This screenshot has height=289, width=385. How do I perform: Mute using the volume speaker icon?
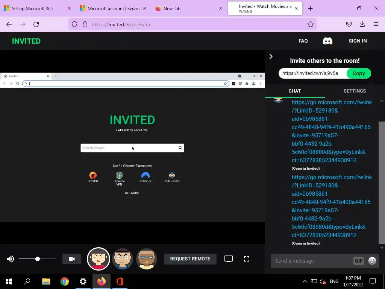pyautogui.click(x=10, y=259)
